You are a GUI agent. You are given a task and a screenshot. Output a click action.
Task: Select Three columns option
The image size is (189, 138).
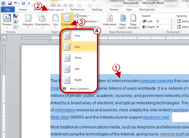tap(79, 58)
